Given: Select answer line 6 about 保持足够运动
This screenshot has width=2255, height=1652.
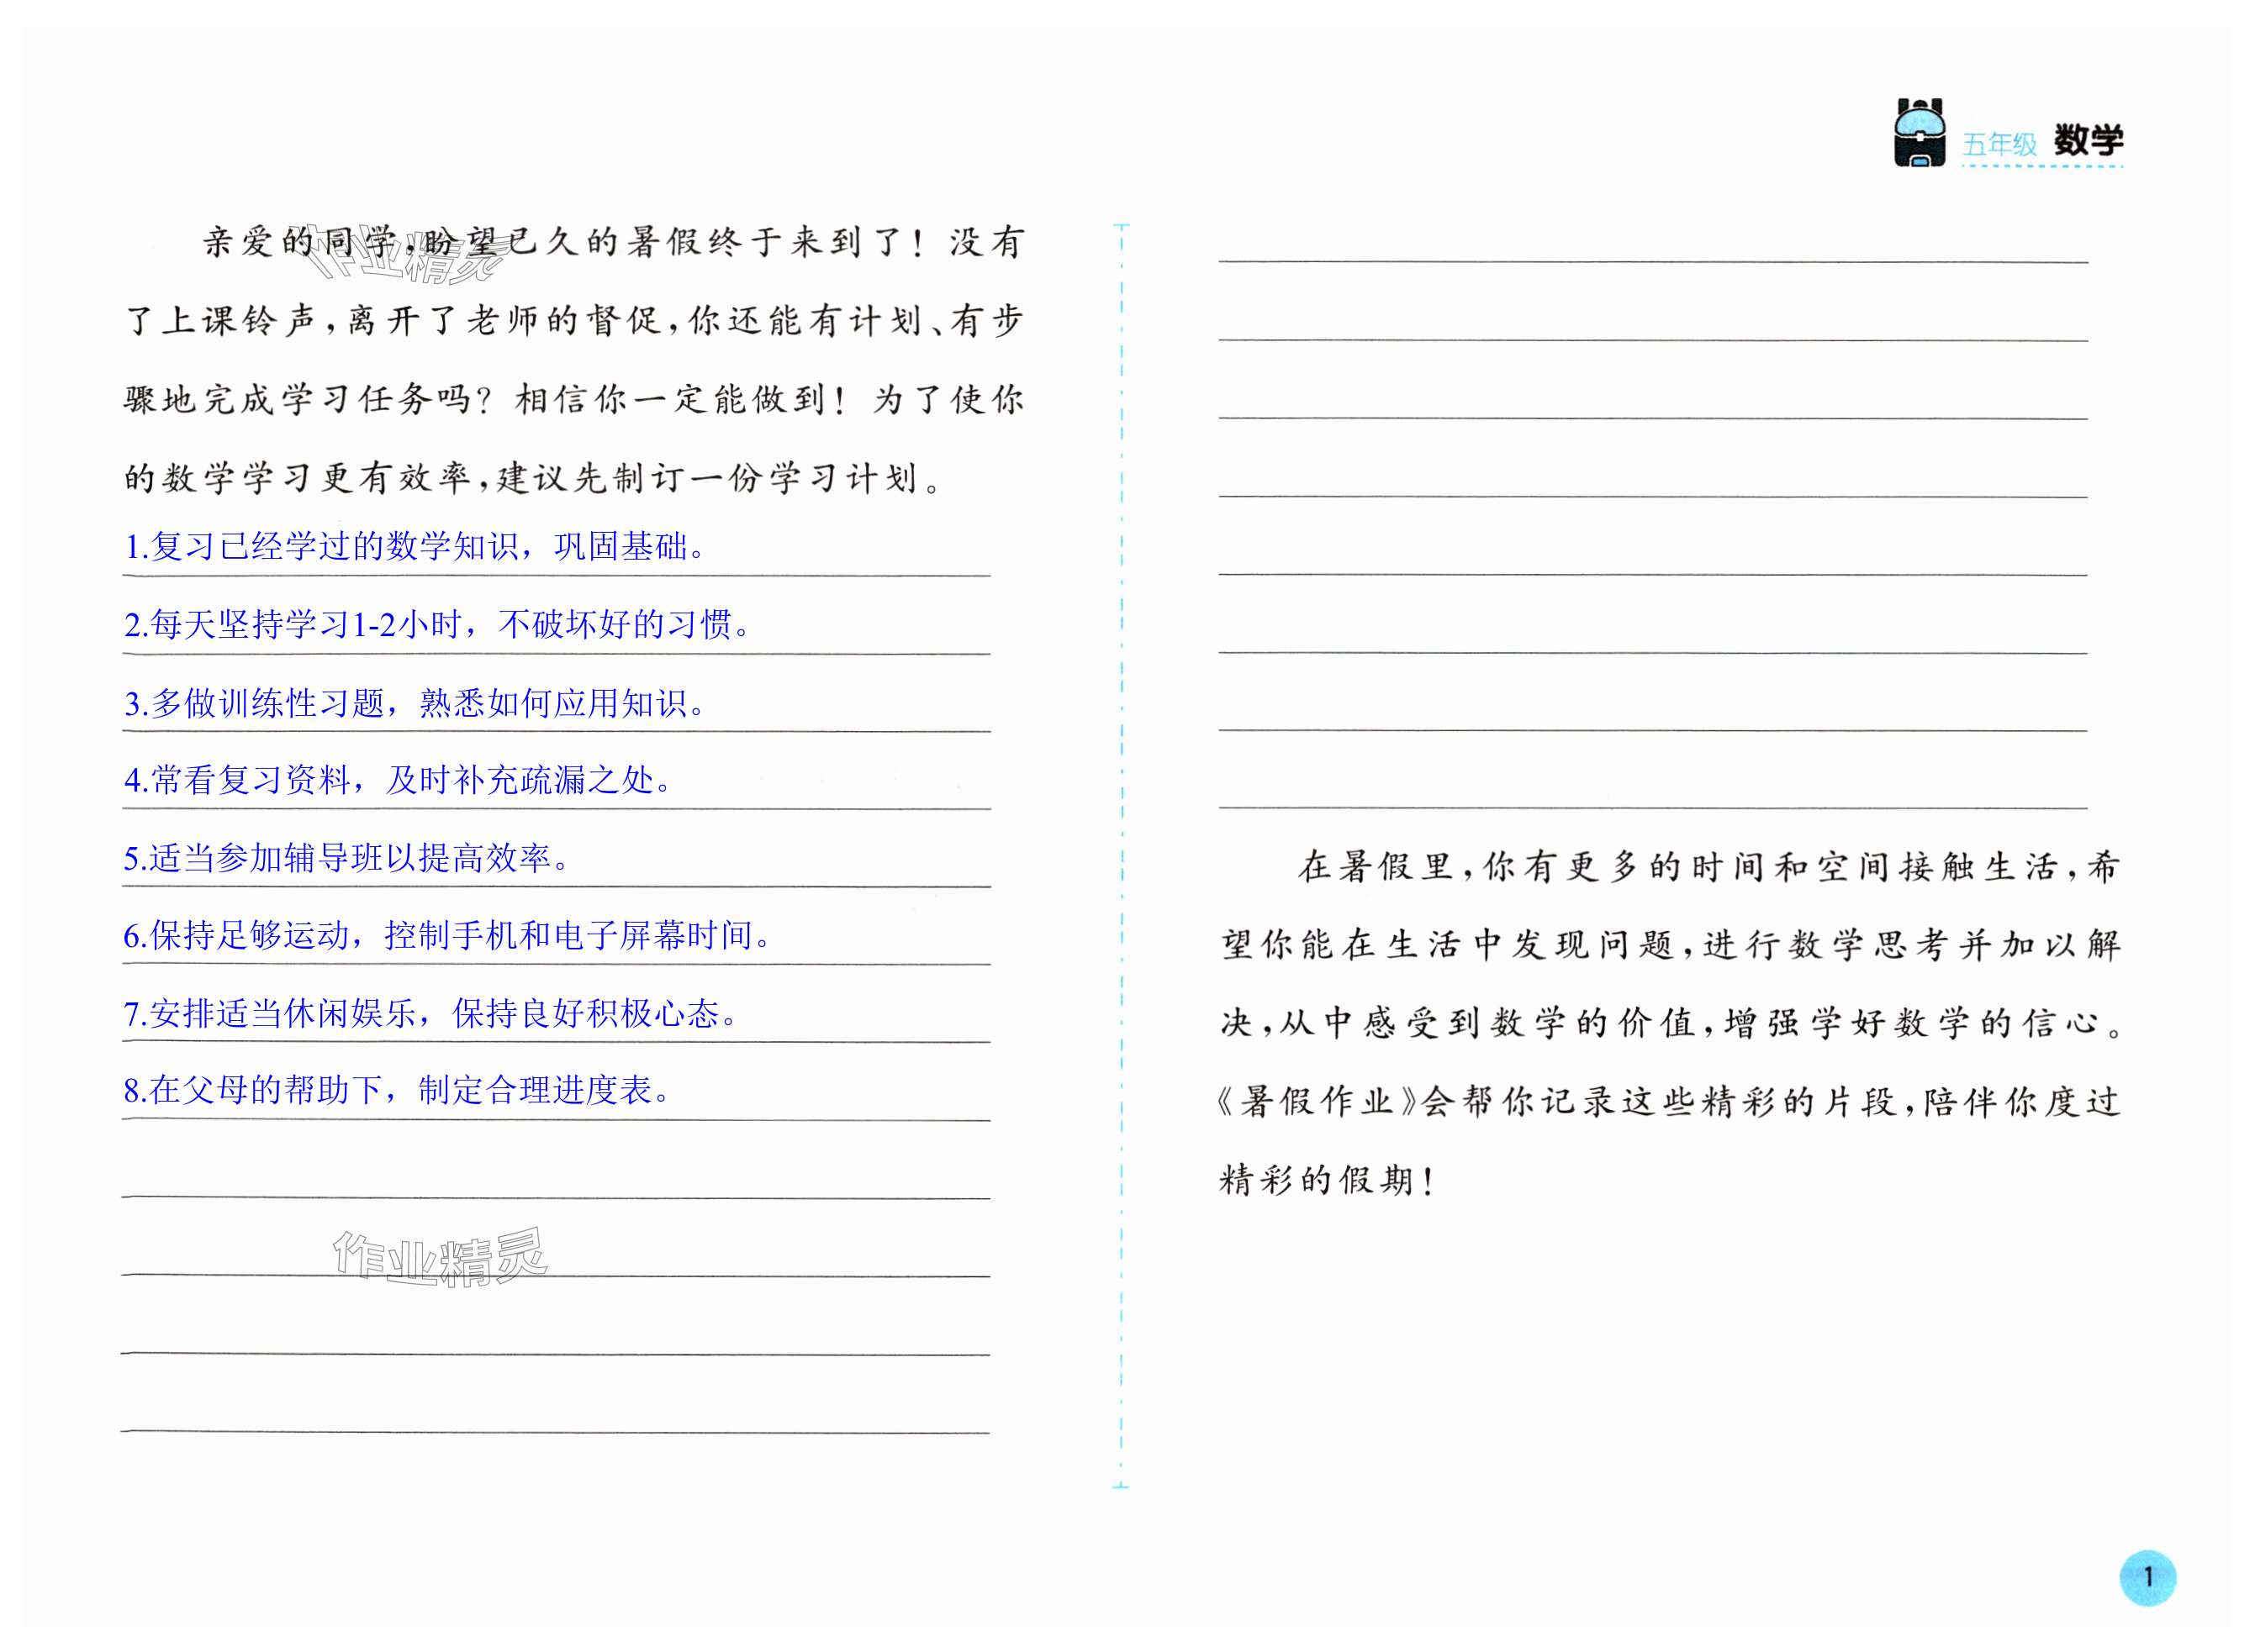Looking at the screenshot, I should click(x=447, y=936).
